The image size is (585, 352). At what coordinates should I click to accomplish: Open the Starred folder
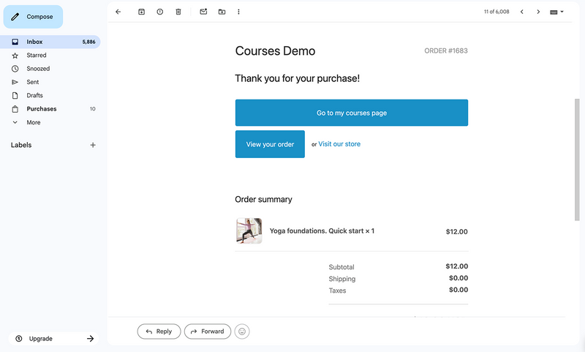point(37,55)
